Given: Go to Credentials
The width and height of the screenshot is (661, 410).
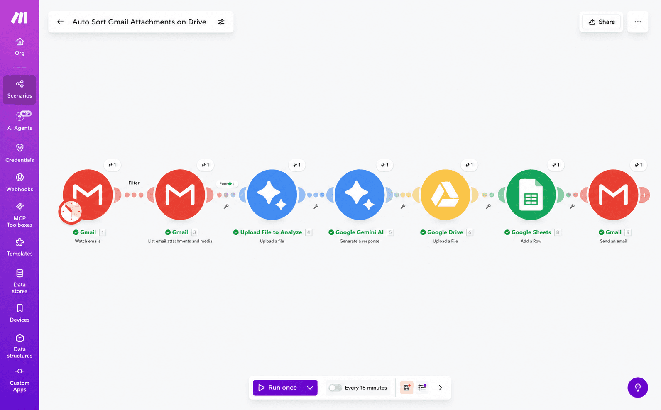Looking at the screenshot, I should tap(20, 153).
